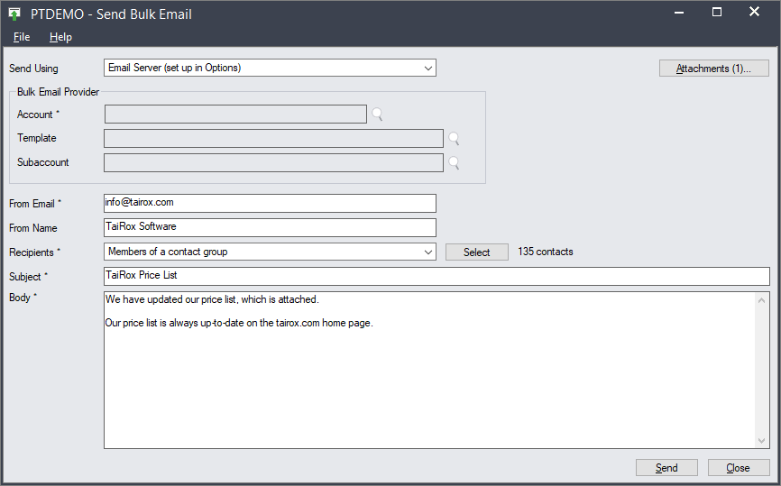The width and height of the screenshot is (781, 486).
Task: Send the bulk email
Action: (x=666, y=468)
